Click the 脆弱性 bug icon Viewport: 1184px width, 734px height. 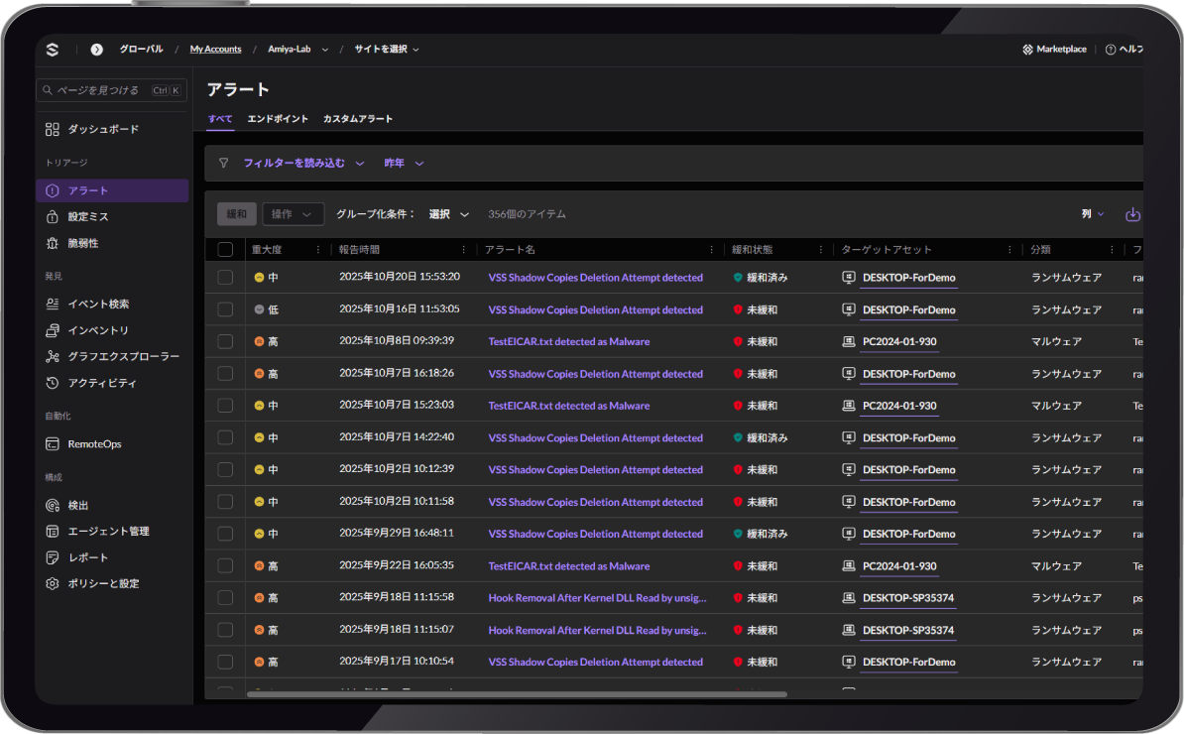54,243
